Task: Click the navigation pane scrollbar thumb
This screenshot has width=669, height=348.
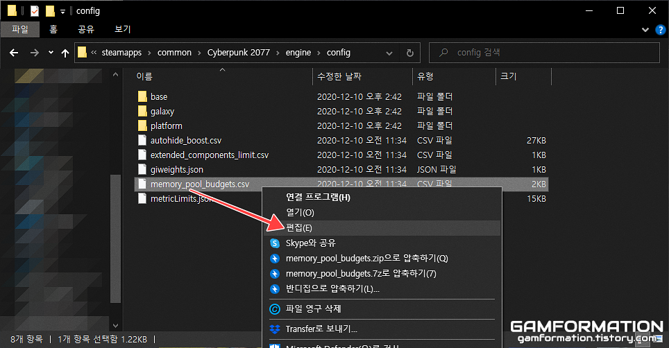Action: [x=115, y=238]
